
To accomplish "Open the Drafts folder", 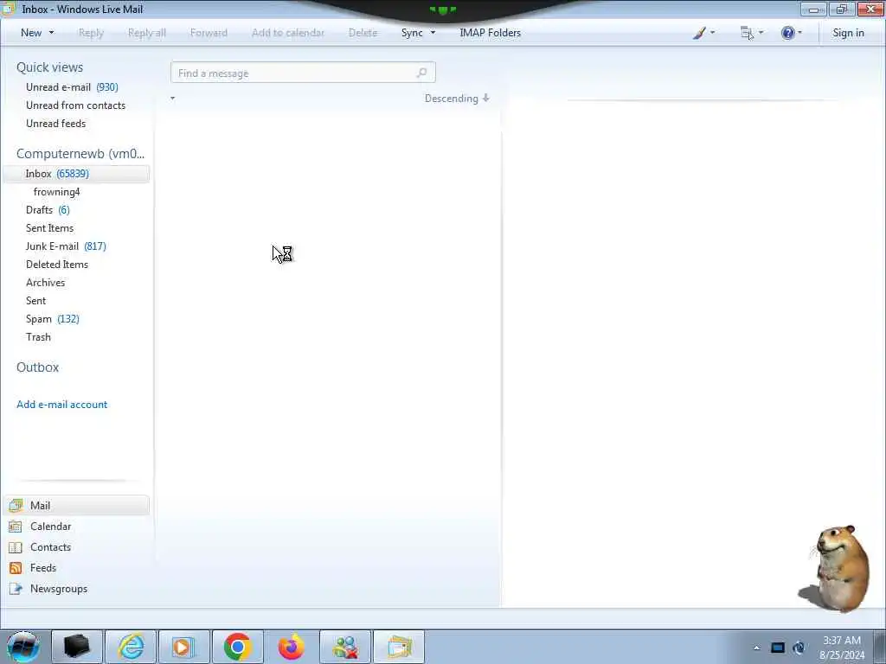I will coord(48,210).
